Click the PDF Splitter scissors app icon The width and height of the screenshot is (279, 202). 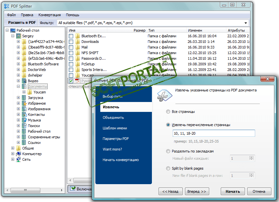[6, 6]
